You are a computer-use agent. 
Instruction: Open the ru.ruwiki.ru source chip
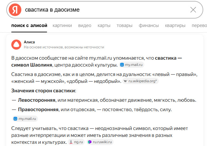point(100,142)
